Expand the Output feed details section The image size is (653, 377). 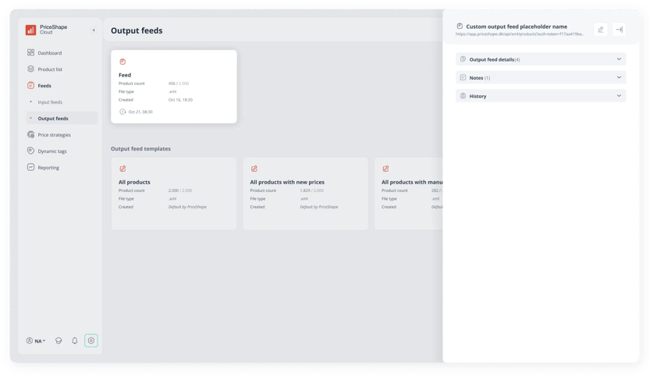(541, 59)
